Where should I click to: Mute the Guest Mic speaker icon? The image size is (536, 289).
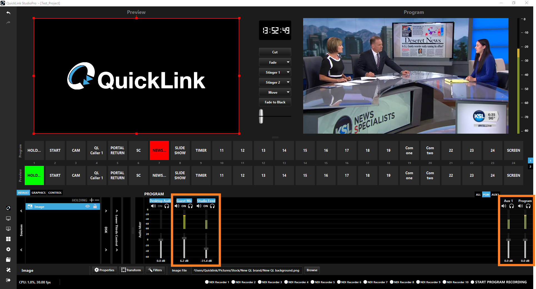tap(177, 206)
